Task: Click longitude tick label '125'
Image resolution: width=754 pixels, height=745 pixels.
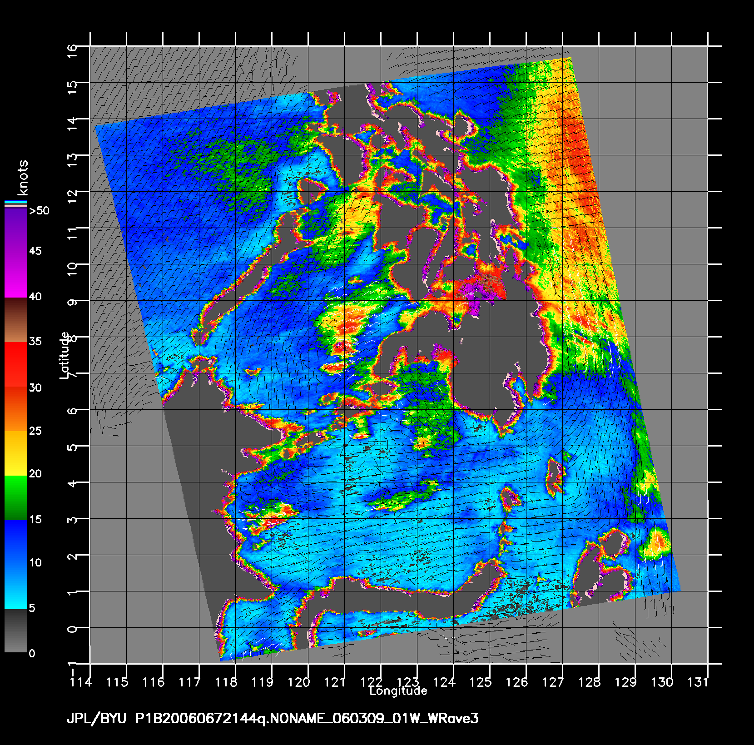Action: [481, 682]
